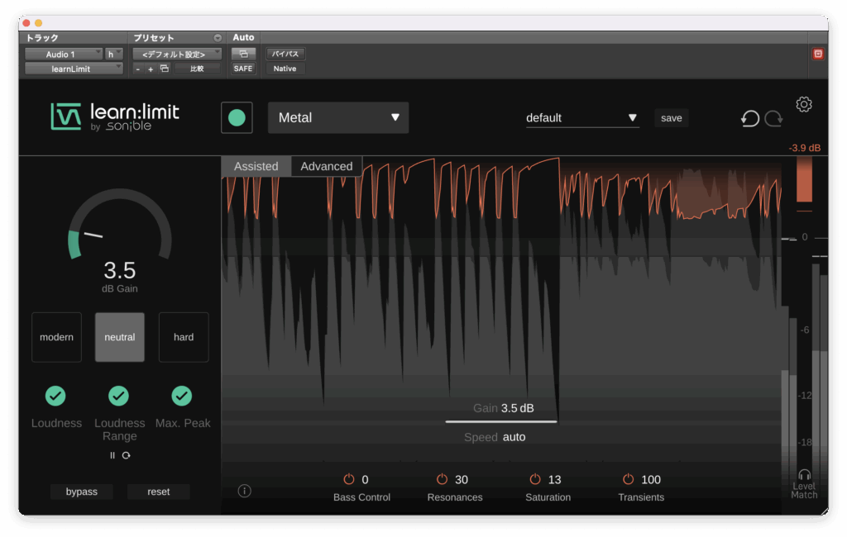Open the Audio 1 track selector

pos(64,54)
